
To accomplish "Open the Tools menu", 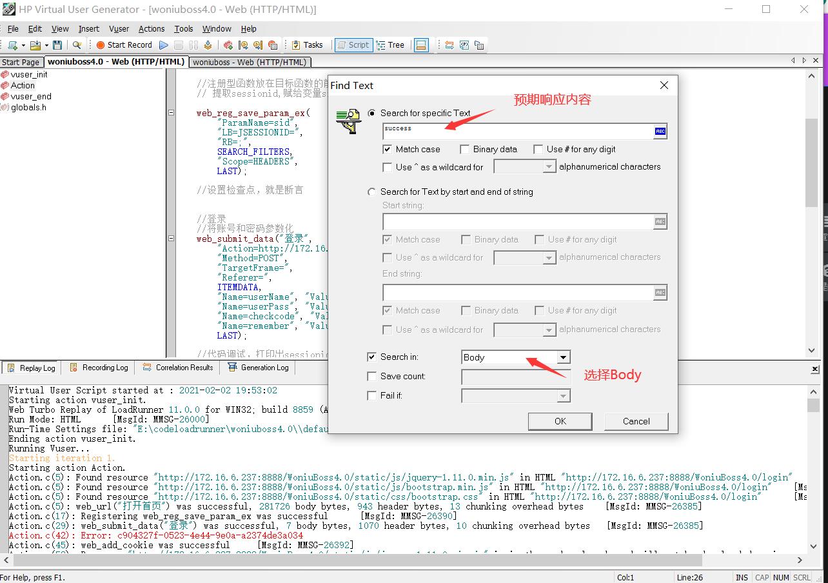I will tap(184, 29).
